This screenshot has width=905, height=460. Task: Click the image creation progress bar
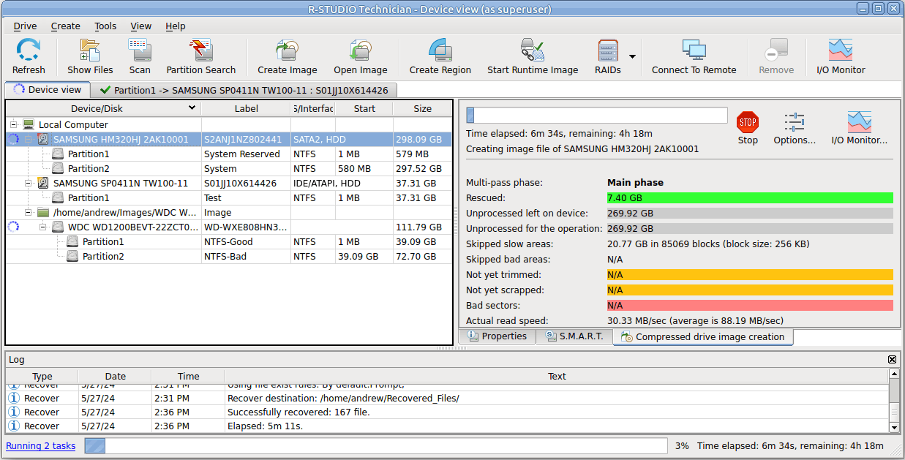pyautogui.click(x=597, y=116)
